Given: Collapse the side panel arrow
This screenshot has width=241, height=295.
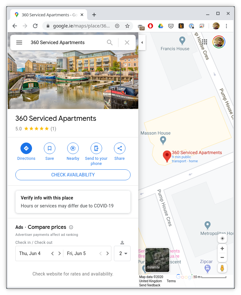Looking at the screenshot, I should coord(142,43).
